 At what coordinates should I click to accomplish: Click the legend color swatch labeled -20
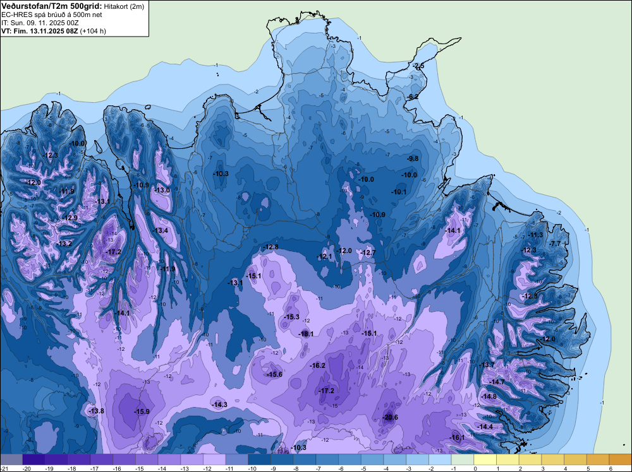point(34,459)
